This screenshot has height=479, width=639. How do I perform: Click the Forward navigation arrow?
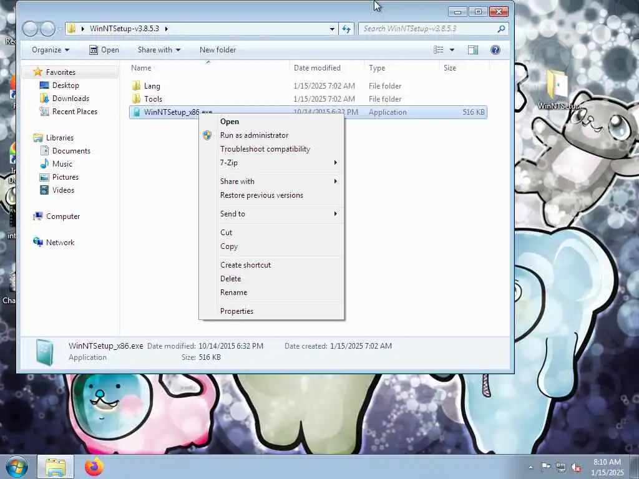coord(47,29)
